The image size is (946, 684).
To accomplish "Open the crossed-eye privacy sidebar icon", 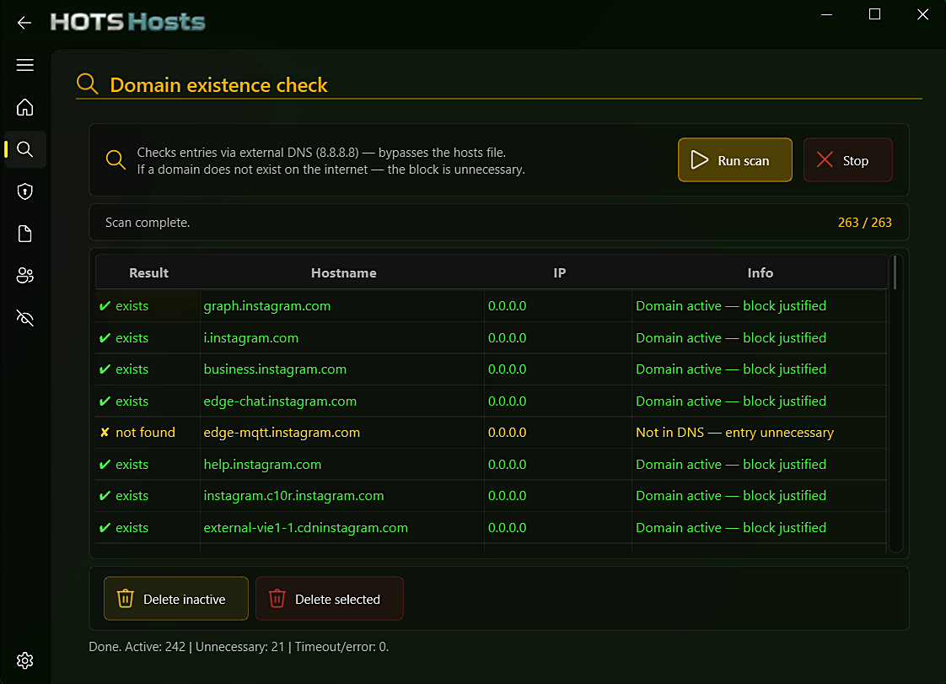I will pyautogui.click(x=24, y=318).
